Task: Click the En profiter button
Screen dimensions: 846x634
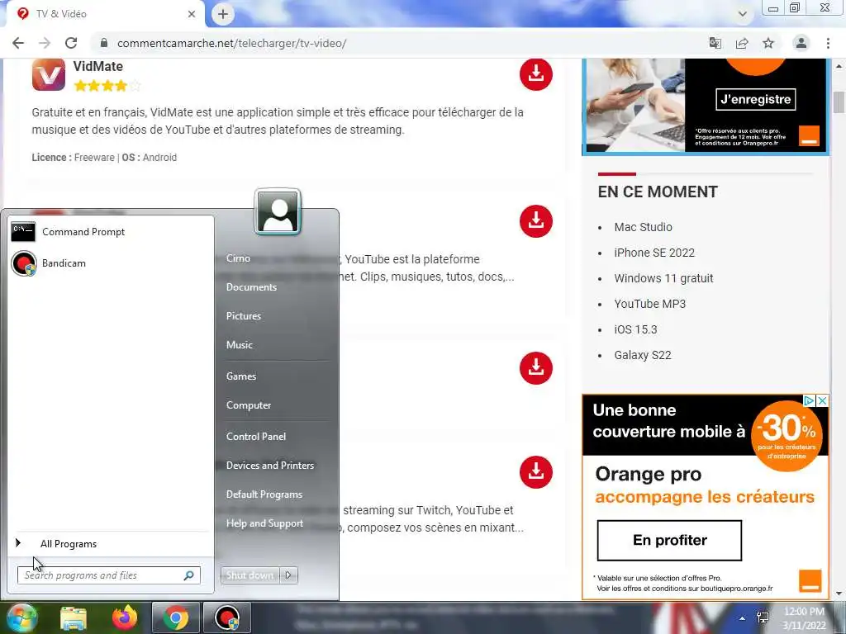Action: pyautogui.click(x=669, y=540)
